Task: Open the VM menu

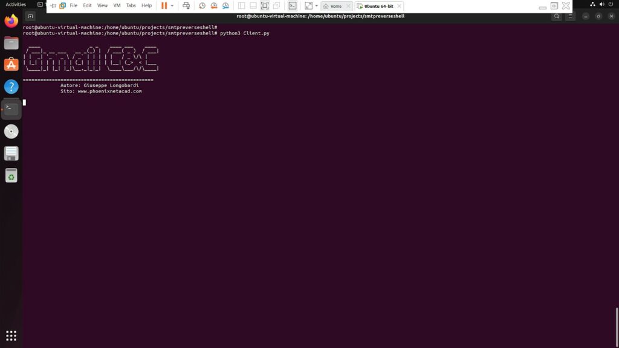Action: click(117, 5)
